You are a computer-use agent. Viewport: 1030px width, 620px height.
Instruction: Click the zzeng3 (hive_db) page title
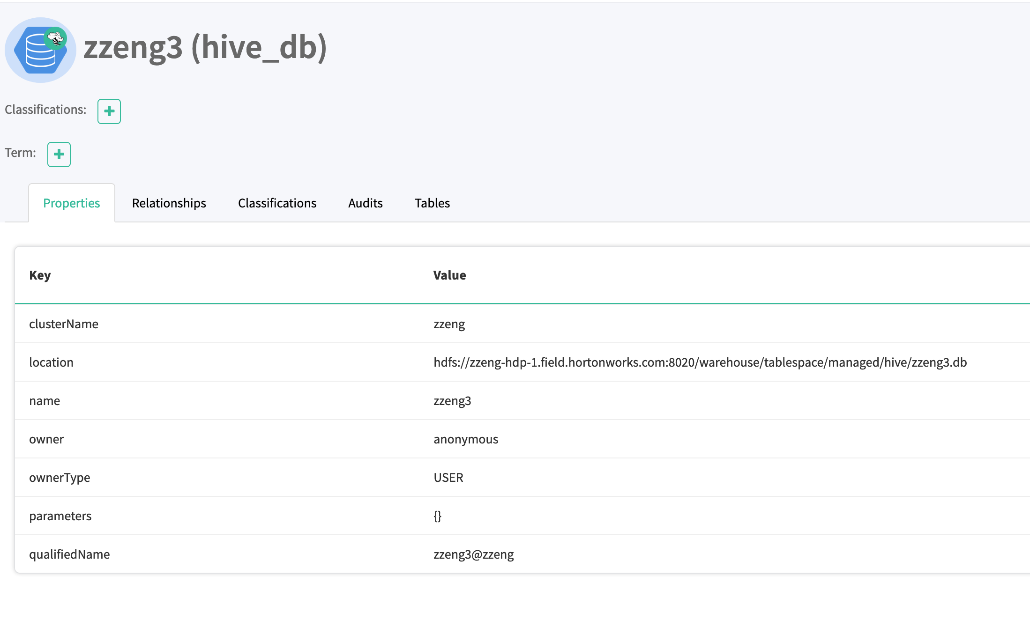pyautogui.click(x=205, y=48)
